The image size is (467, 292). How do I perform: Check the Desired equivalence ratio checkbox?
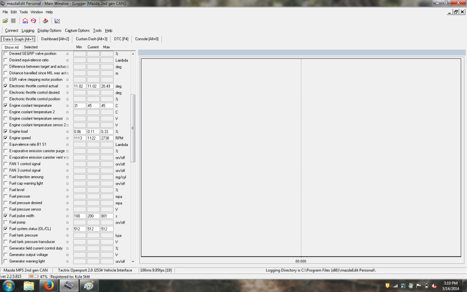point(5,60)
